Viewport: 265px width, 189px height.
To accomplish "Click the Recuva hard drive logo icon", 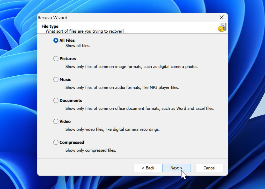I will (222, 27).
